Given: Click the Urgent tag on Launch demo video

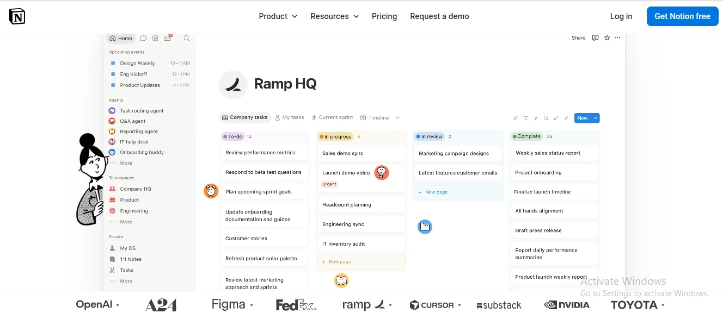Looking at the screenshot, I should 329,184.
